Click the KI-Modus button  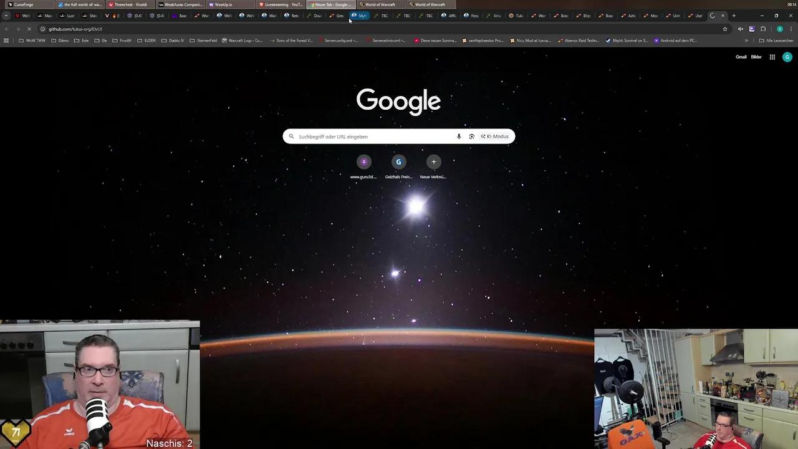click(x=495, y=137)
